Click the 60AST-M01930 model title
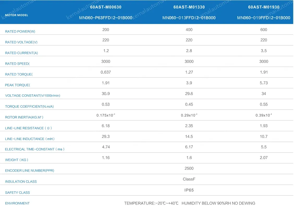294x206 pixels. click(x=264, y=7)
